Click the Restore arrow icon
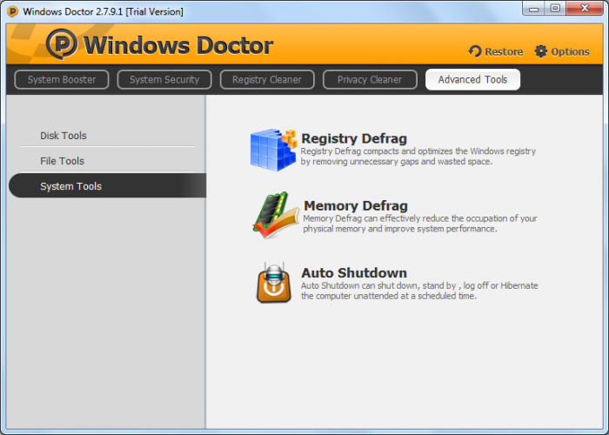Screen dimensions: 609x435 tap(475, 51)
